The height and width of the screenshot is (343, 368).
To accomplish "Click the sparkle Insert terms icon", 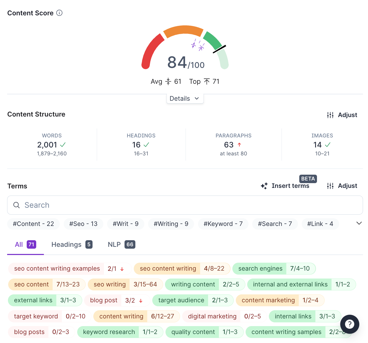I will tap(264, 186).
